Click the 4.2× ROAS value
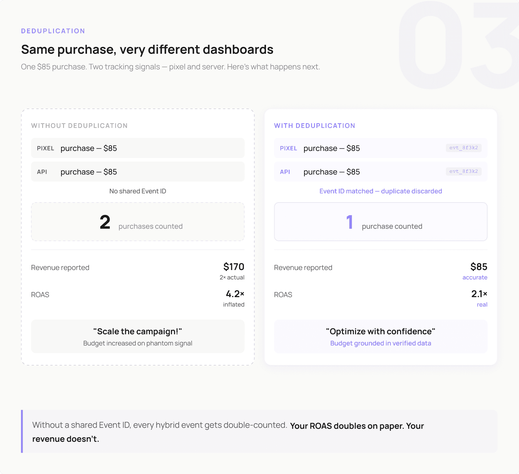 [x=235, y=294]
